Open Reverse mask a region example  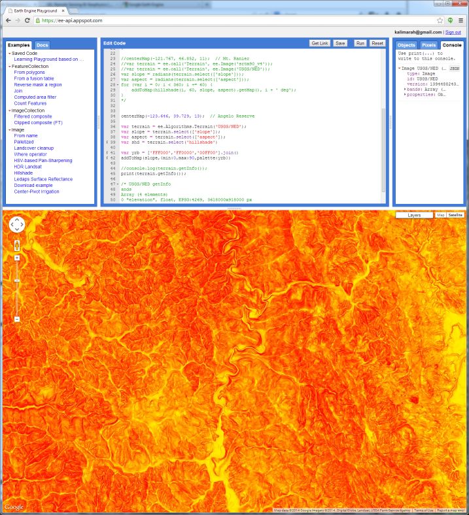38,85
